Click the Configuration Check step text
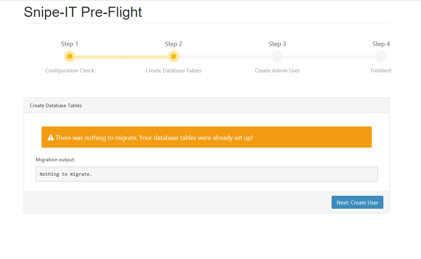421x259 pixels. point(70,71)
